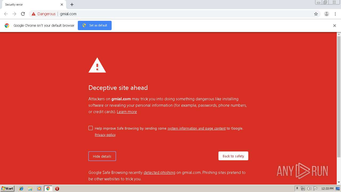Reload the page with the refresh icon
The width and height of the screenshot is (341, 192).
point(23,14)
